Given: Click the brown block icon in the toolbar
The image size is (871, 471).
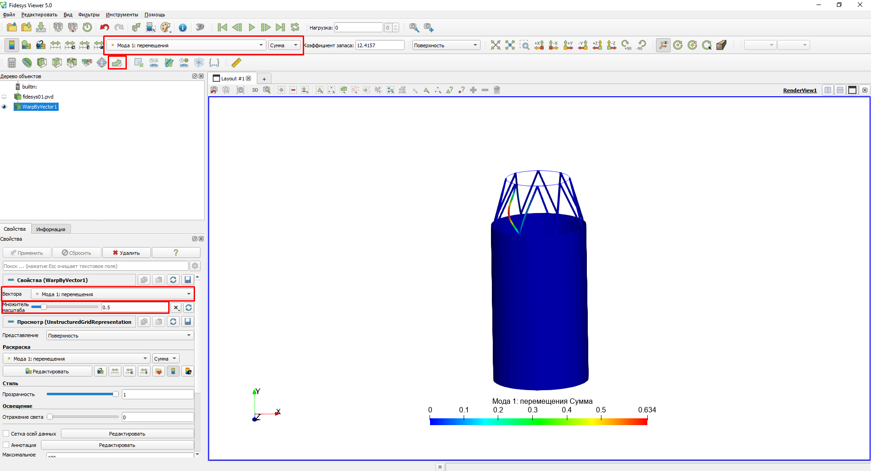Looking at the screenshot, I should tap(721, 45).
